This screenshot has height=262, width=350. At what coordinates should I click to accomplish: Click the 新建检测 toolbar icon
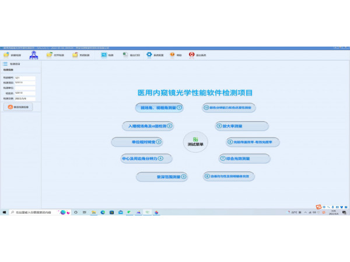coord(6,55)
